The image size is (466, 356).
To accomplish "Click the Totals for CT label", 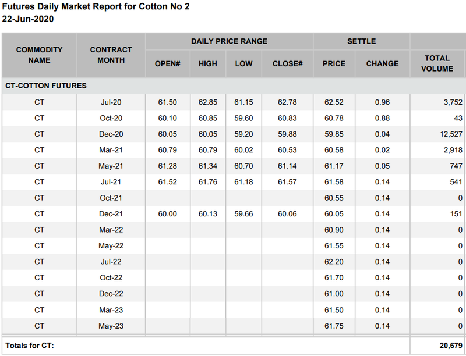I will [30, 346].
